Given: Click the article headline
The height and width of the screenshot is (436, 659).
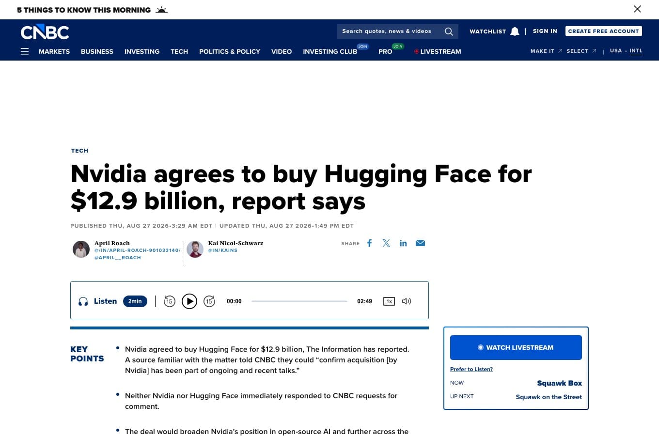Looking at the screenshot, I should click(301, 187).
